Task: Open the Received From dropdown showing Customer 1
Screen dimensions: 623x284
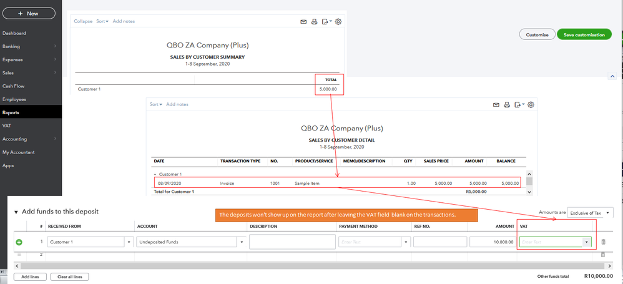Action: 129,242
